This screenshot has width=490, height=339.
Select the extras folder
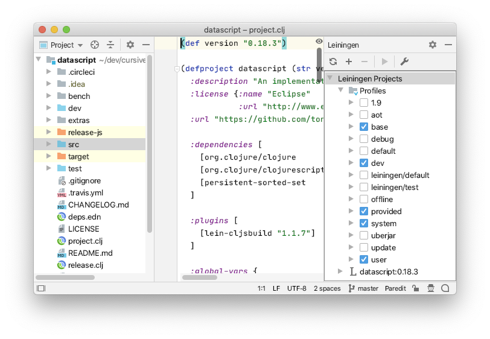(90, 120)
